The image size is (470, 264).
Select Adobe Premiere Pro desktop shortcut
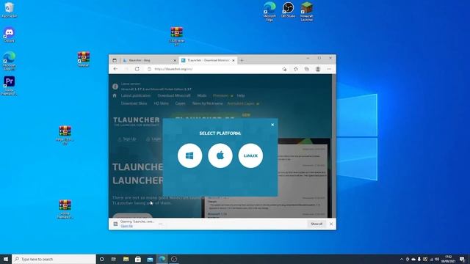(x=10, y=86)
